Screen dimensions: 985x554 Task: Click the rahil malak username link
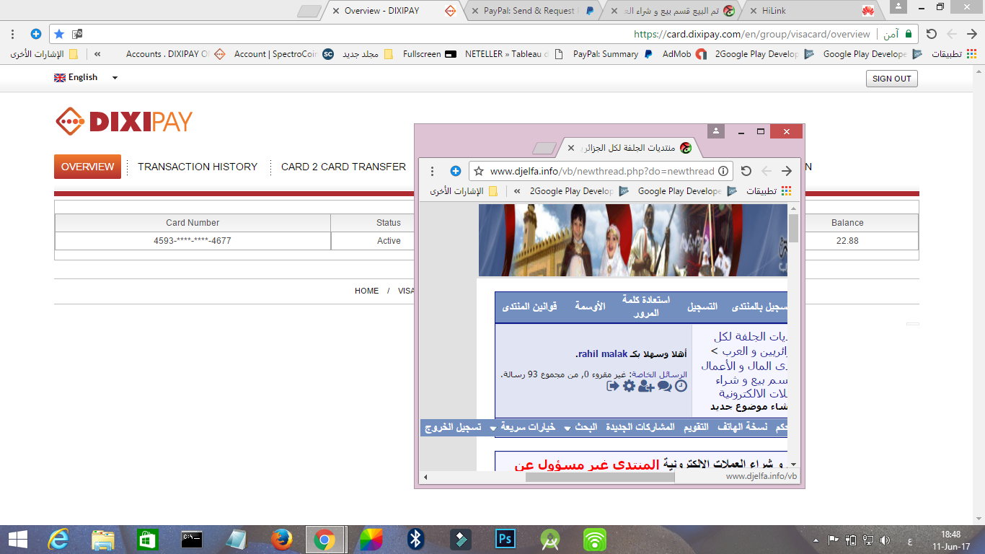(x=603, y=354)
